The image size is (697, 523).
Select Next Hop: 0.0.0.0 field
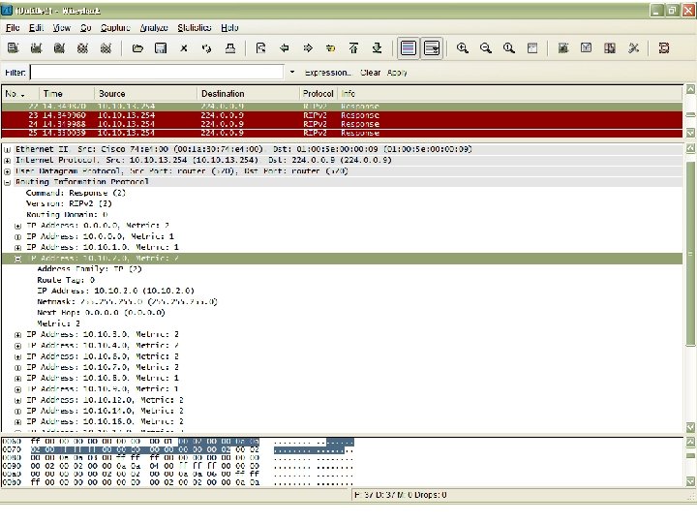(x=101, y=313)
